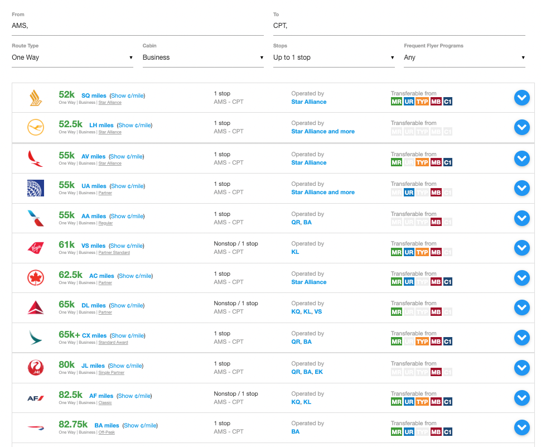This screenshot has width=541, height=447.
Task: Show cents per mile for LH miles
Action: click(x=134, y=126)
